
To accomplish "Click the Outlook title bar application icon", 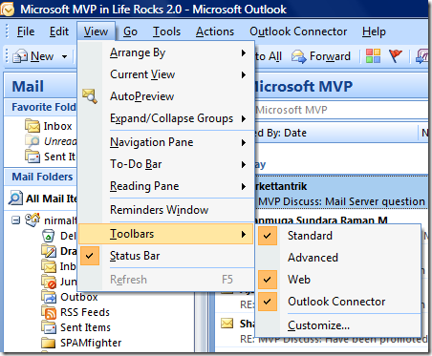I will click(x=7, y=9).
